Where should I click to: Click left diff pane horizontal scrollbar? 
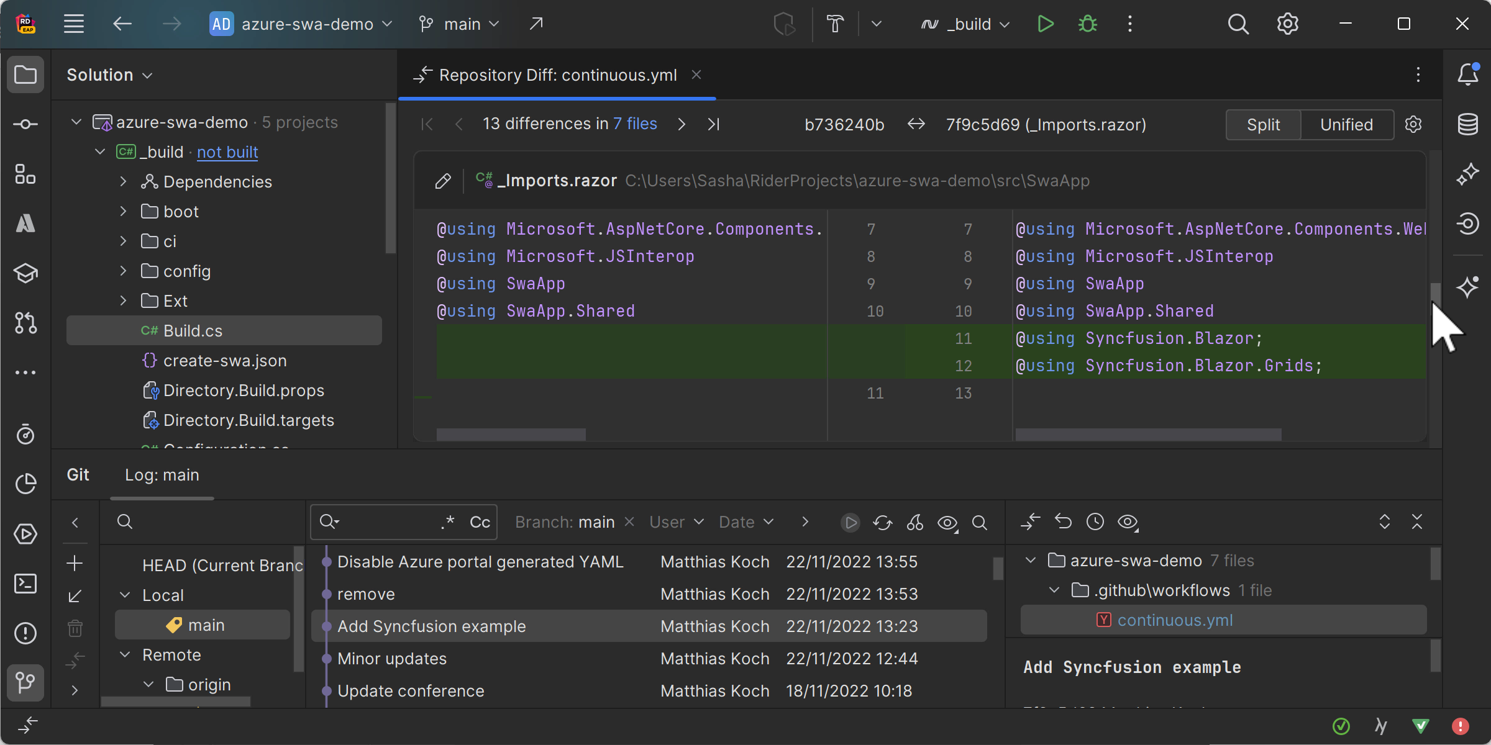pos(511,434)
